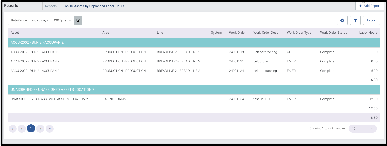Click Complete status in the 24001134 row
The image size is (387, 146).
(327, 99)
